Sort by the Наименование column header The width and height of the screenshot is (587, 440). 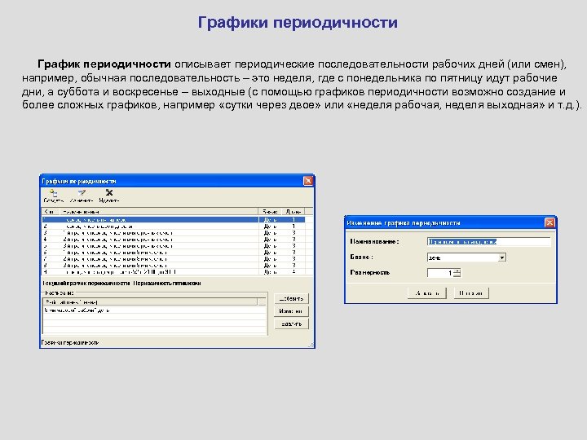coord(159,212)
